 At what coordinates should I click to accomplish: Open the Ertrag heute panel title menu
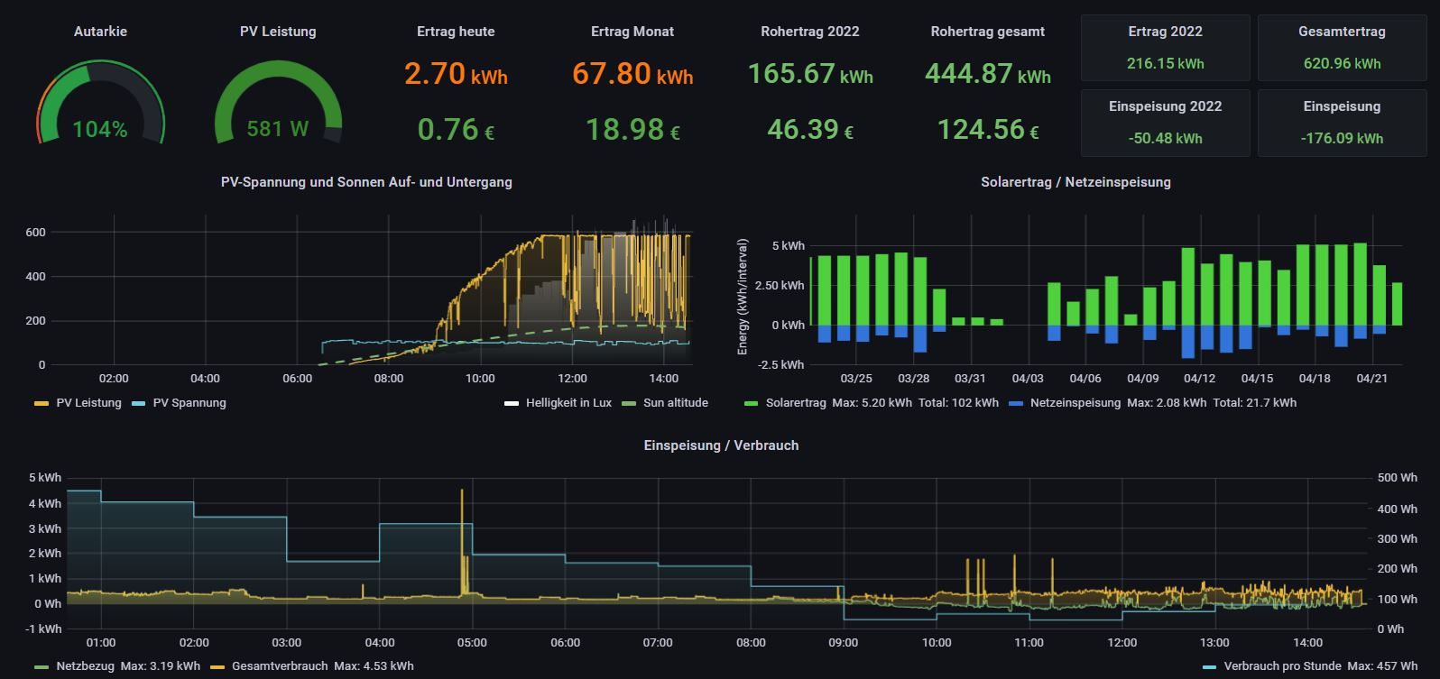point(456,32)
